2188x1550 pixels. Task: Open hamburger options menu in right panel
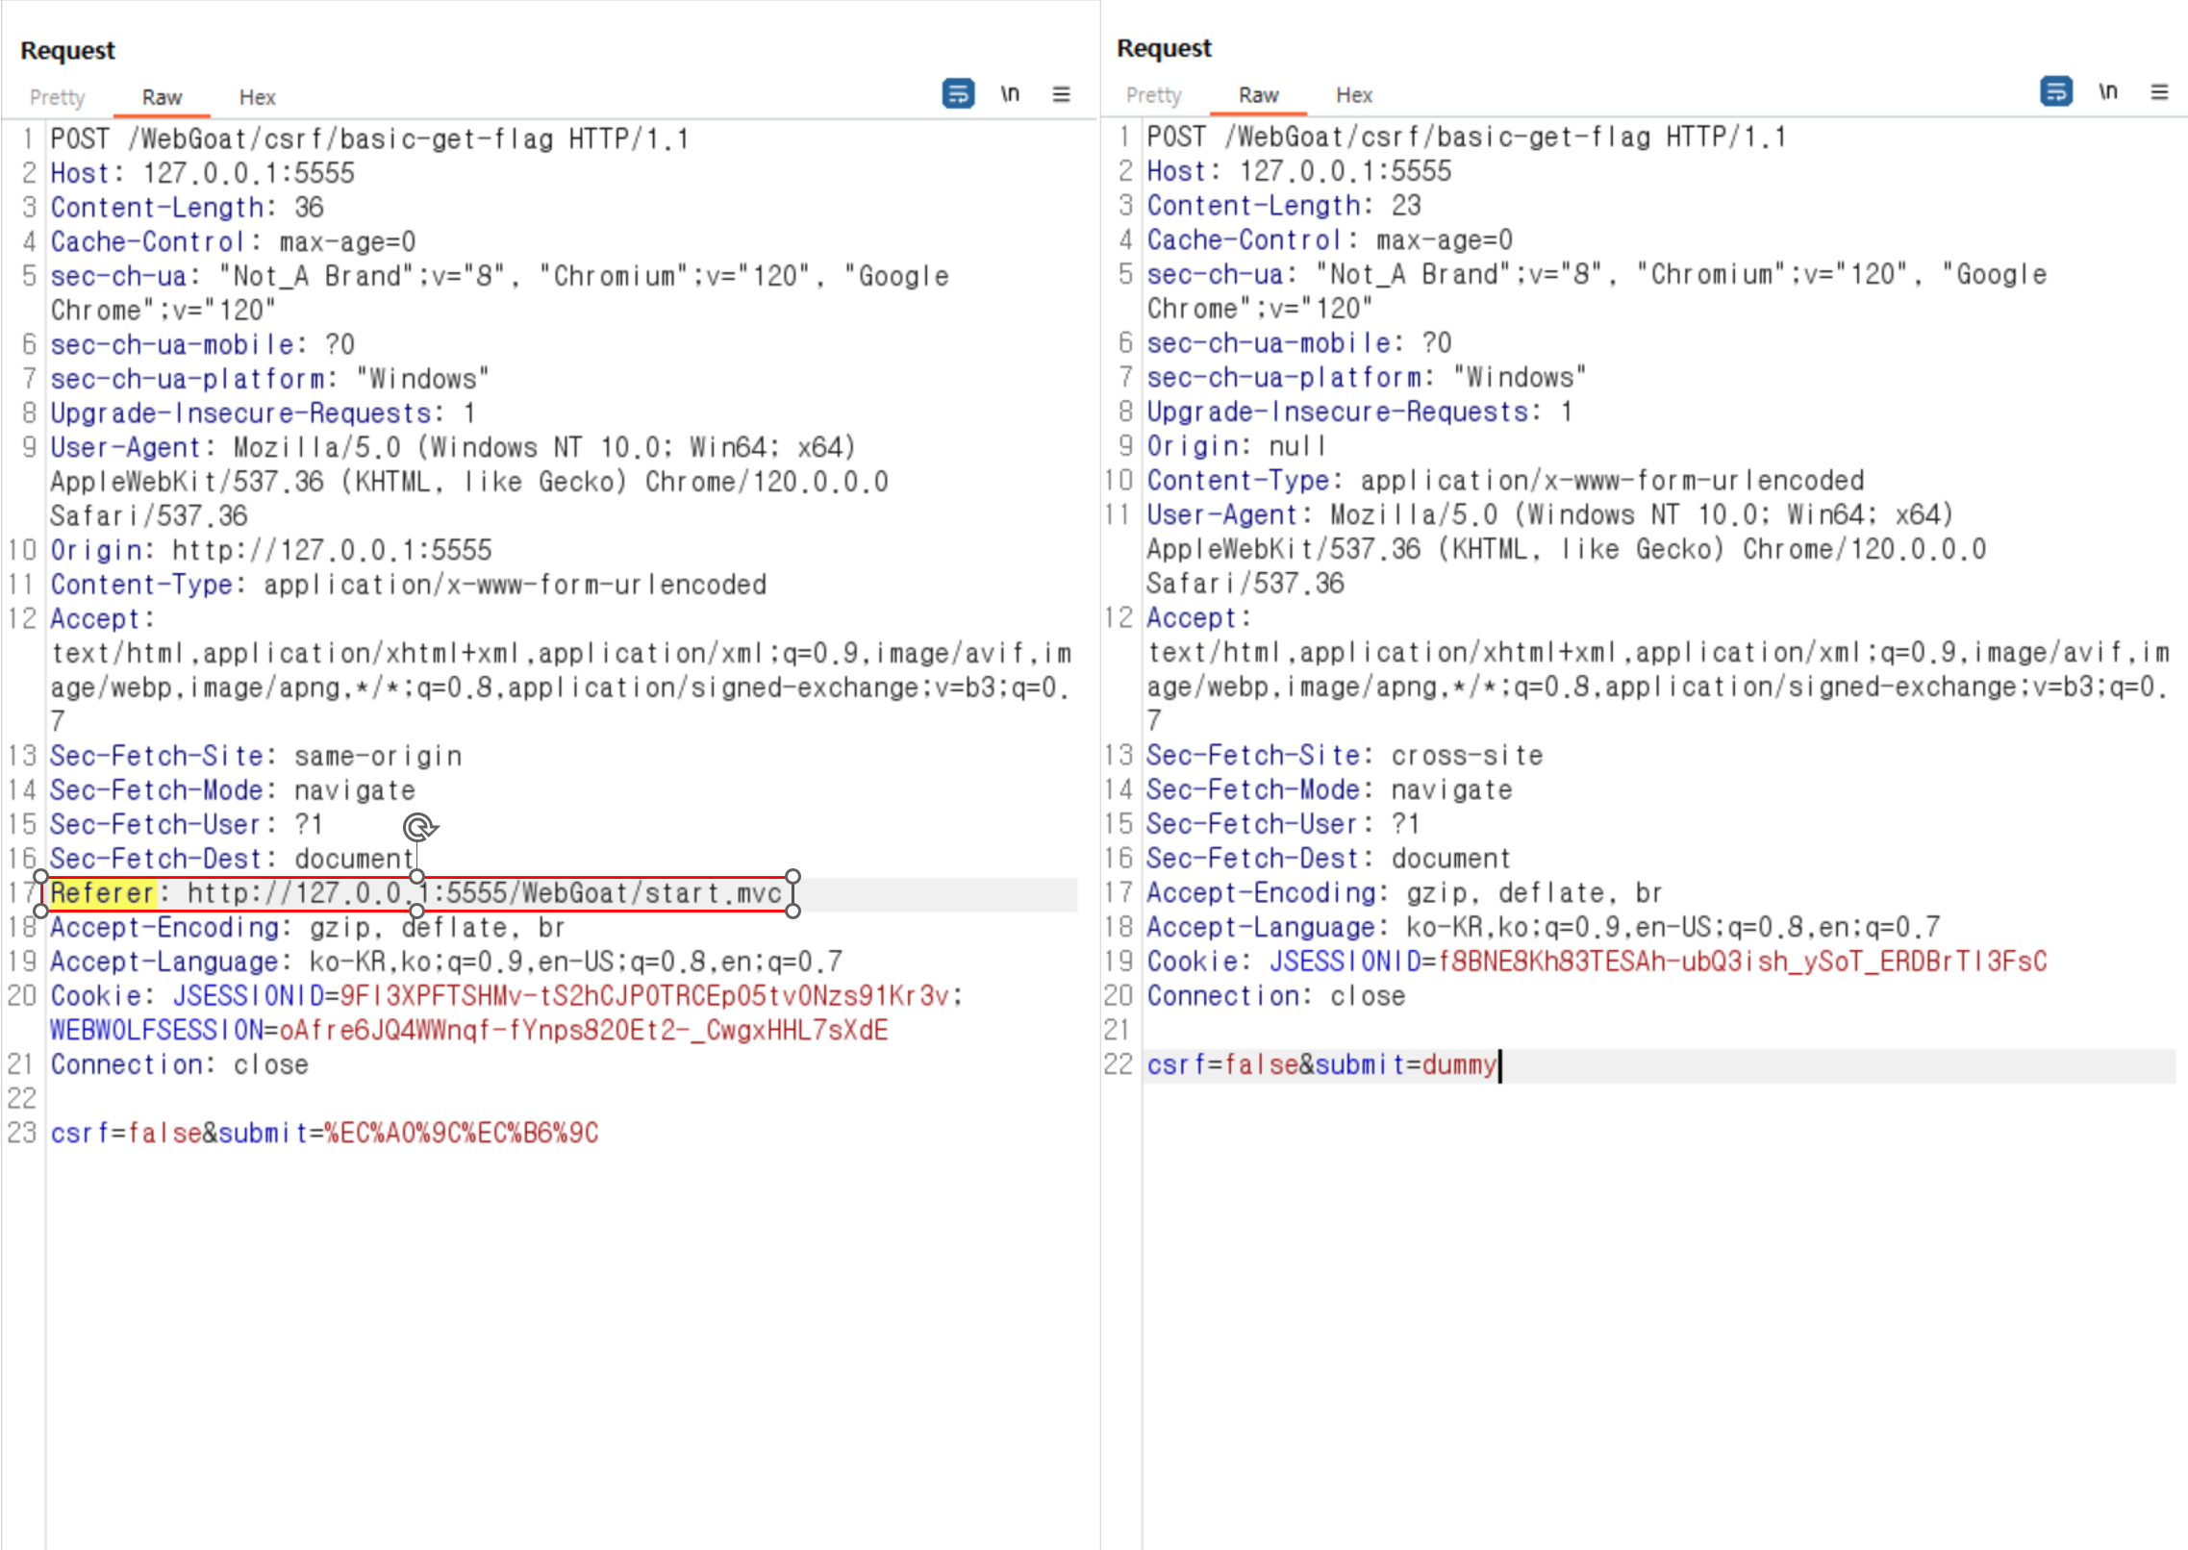click(2159, 91)
